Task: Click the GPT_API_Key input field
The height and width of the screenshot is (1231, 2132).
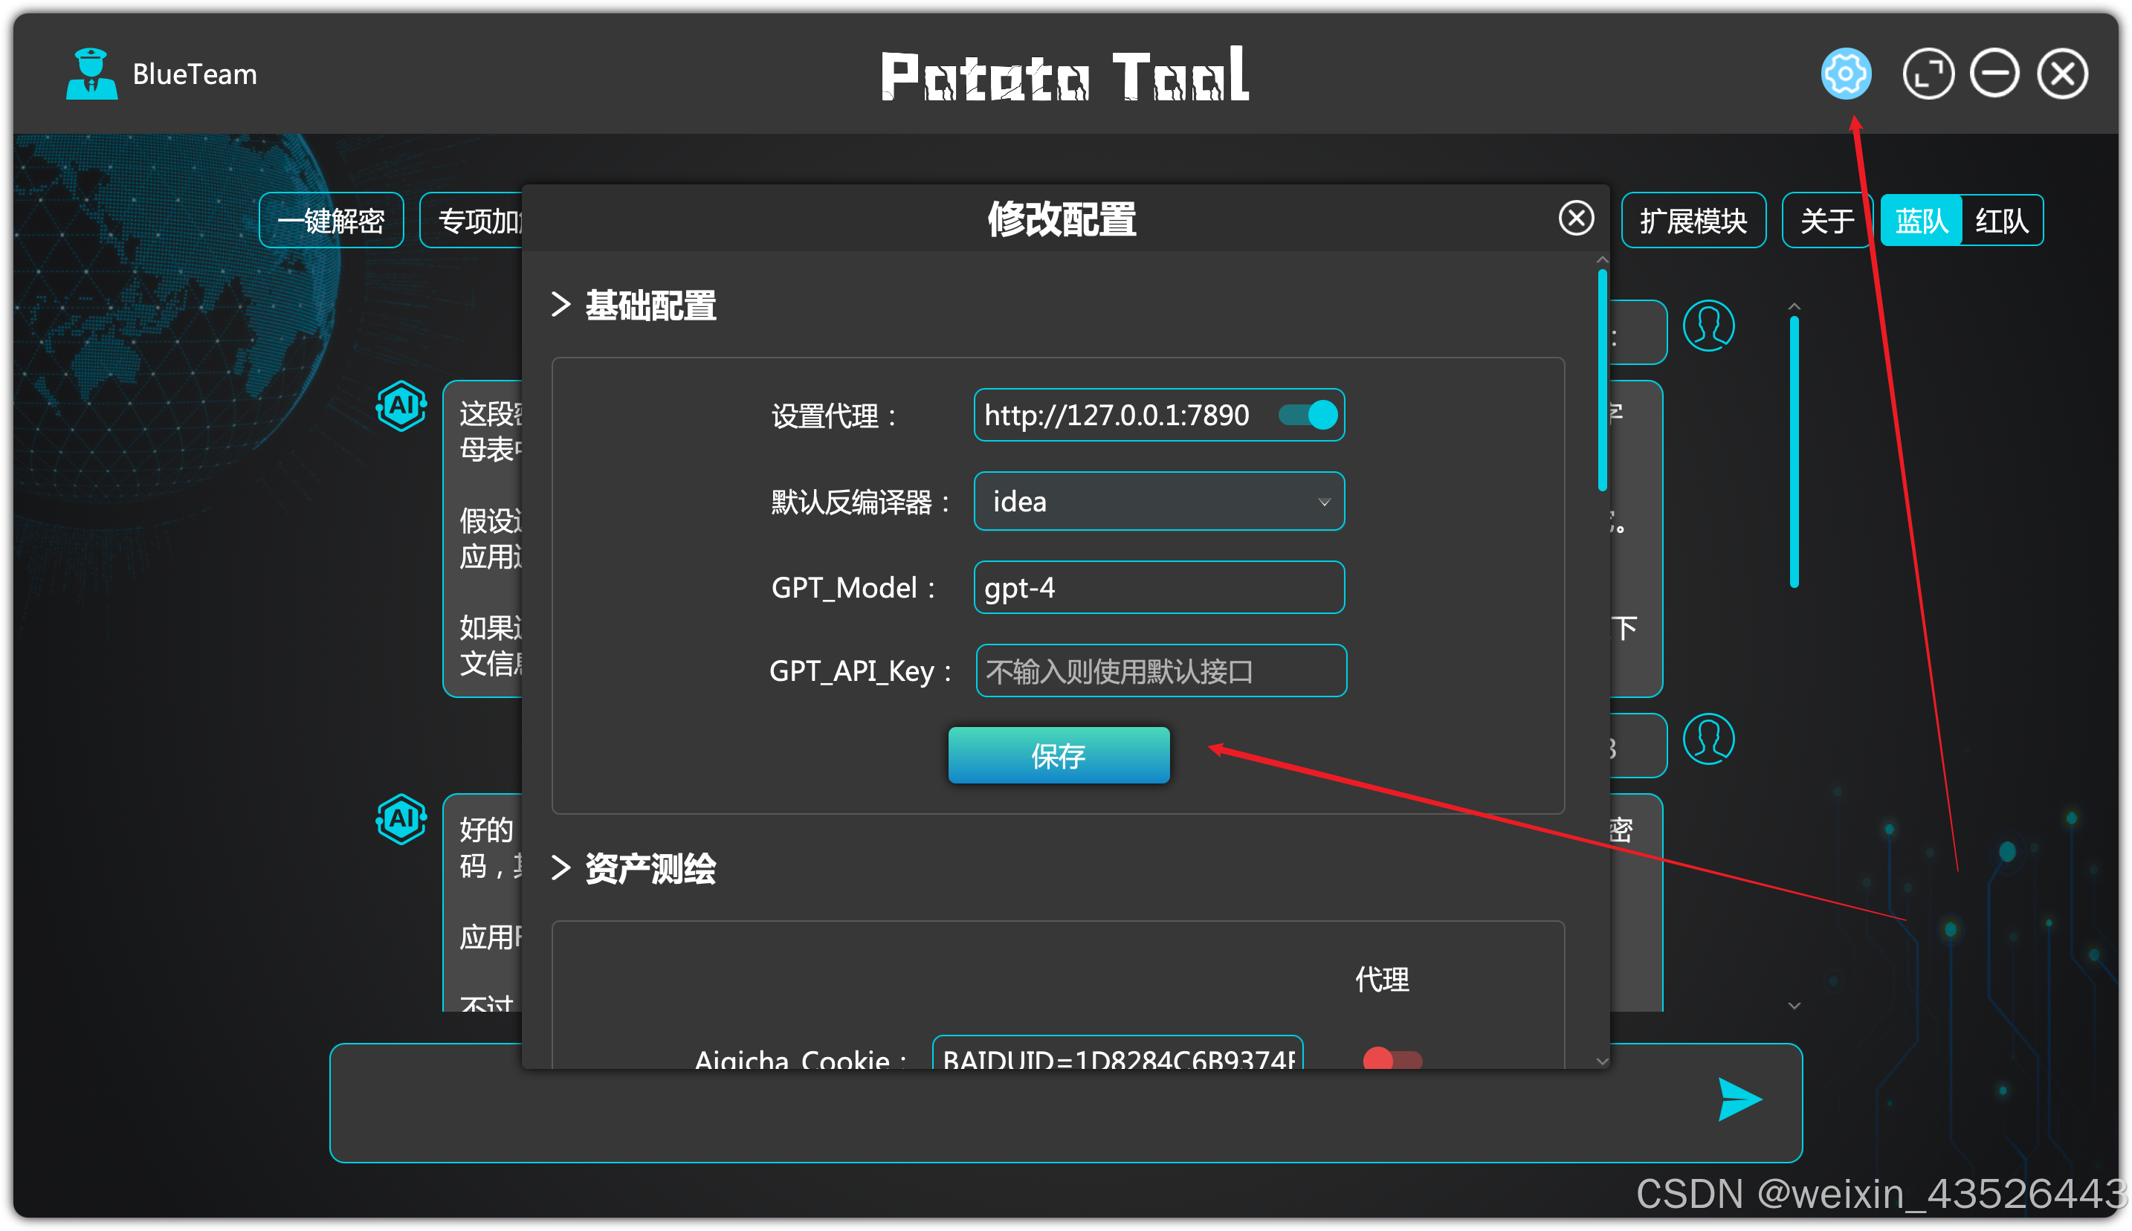Action: point(1160,671)
